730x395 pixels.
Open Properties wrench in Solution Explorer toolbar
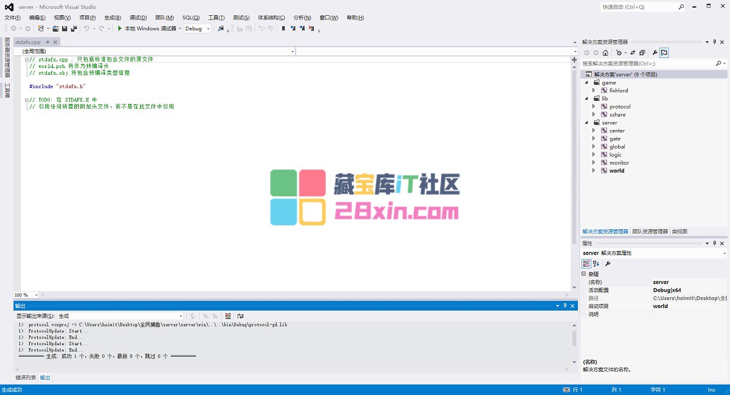click(655, 53)
